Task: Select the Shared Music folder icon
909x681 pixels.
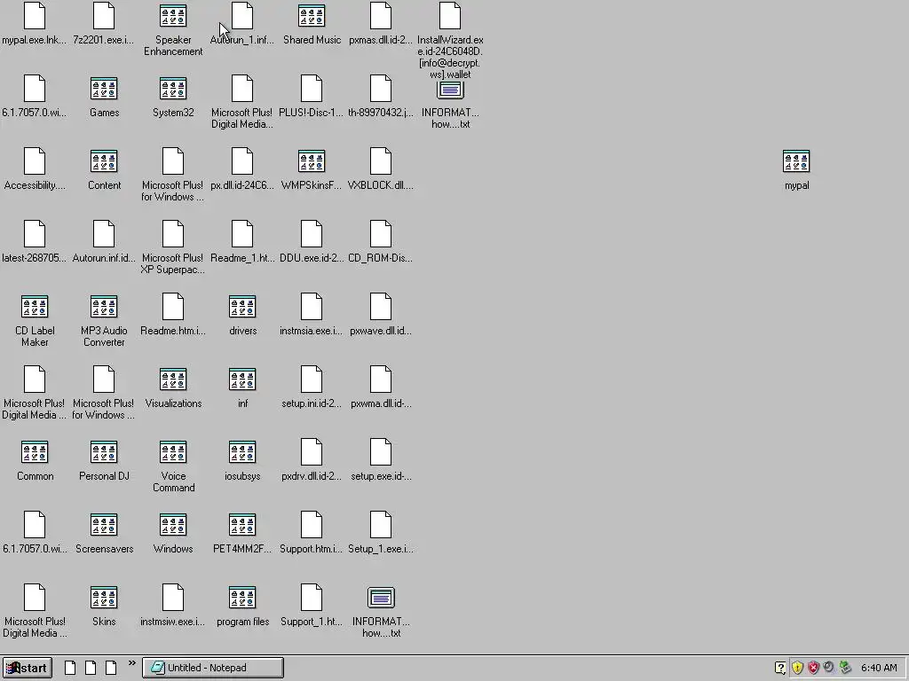Action: pyautogui.click(x=312, y=16)
